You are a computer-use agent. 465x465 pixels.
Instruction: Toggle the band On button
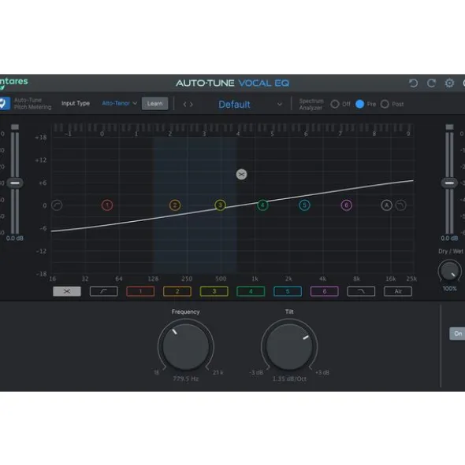458,334
